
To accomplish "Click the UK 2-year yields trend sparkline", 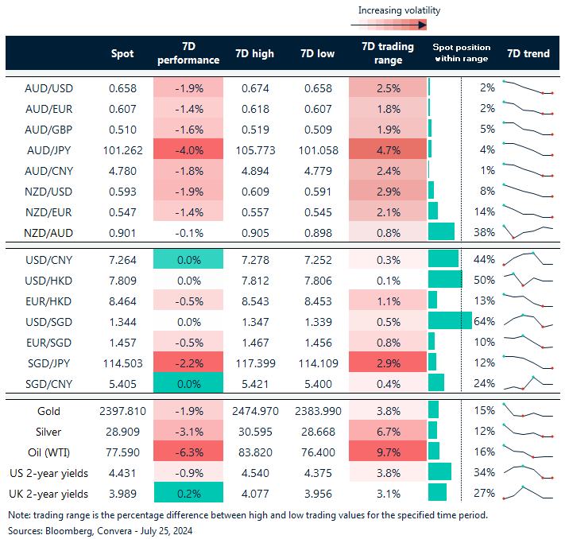I will [x=528, y=492].
